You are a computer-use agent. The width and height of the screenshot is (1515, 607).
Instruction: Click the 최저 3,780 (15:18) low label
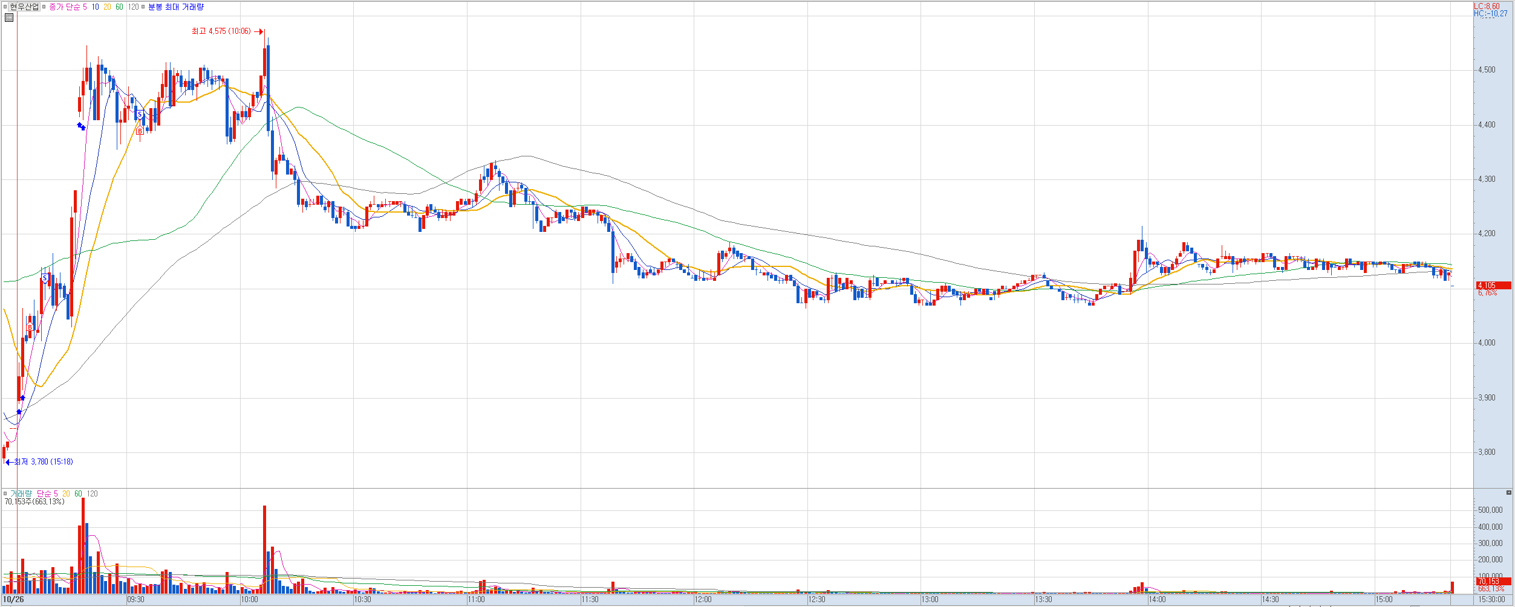(x=44, y=462)
